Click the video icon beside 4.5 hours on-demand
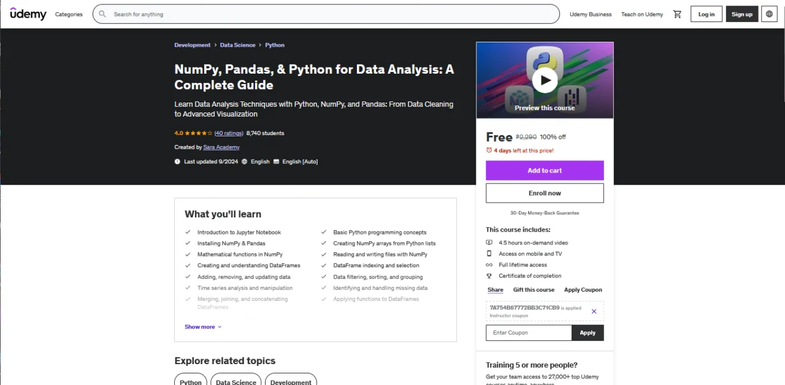785x385 pixels. click(489, 243)
